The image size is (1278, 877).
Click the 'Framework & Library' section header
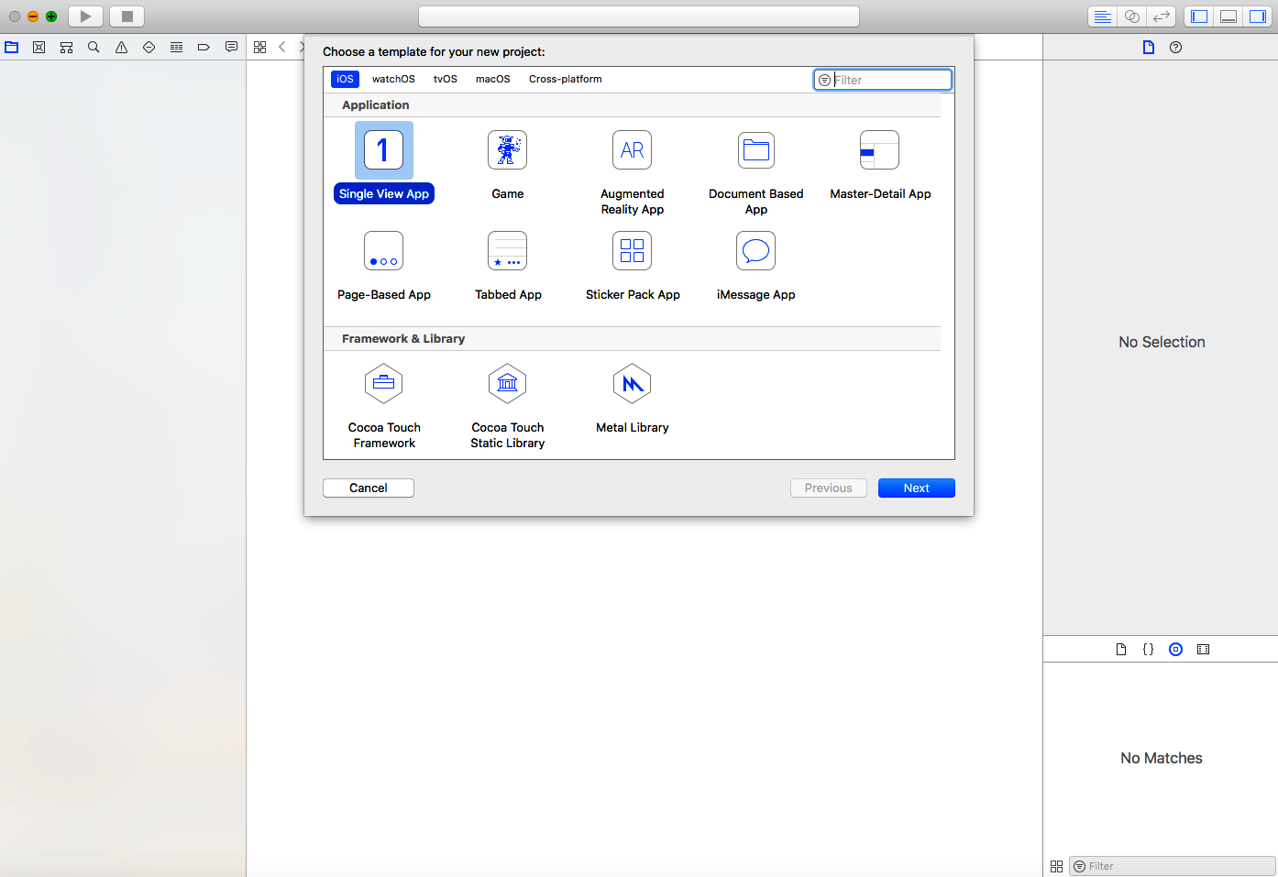click(403, 339)
